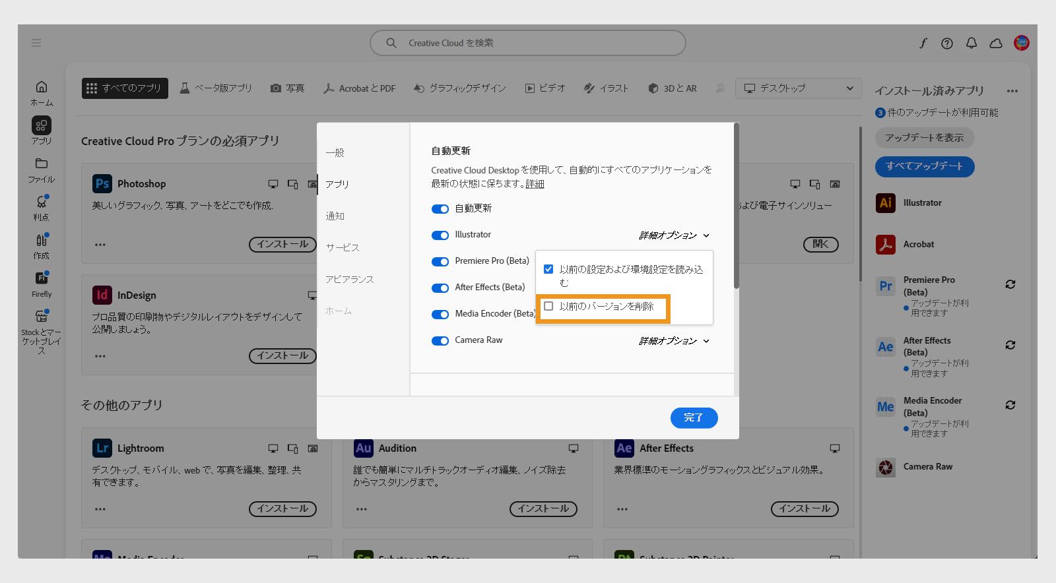This screenshot has width=1056, height=583.
Task: Open Stockとマーケットプレイス in the sidebar
Action: tap(41, 332)
